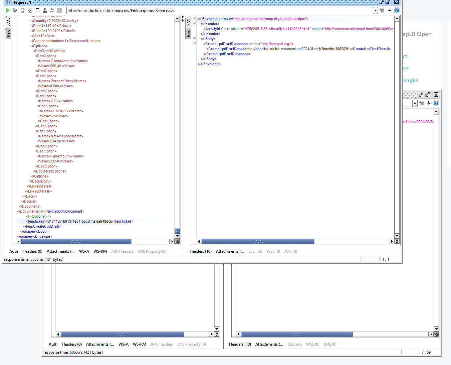
Task: Open help with the blue question mark in Request 1
Action: [x=397, y=10]
